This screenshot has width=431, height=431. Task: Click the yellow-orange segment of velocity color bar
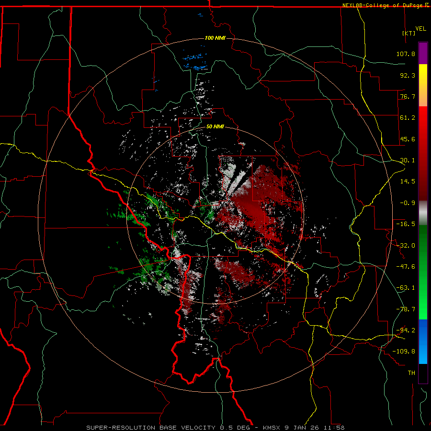coord(423,85)
